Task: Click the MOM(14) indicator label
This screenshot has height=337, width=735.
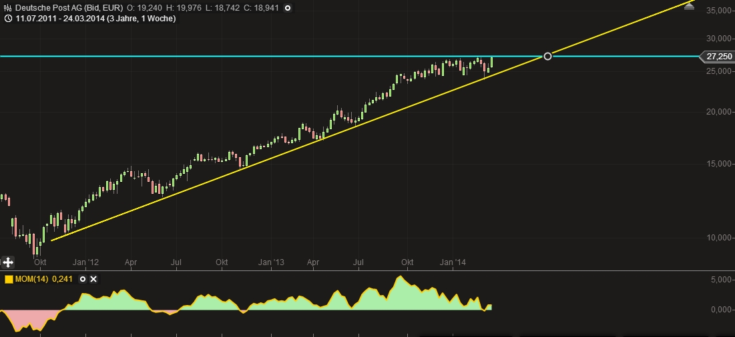Action: point(32,279)
